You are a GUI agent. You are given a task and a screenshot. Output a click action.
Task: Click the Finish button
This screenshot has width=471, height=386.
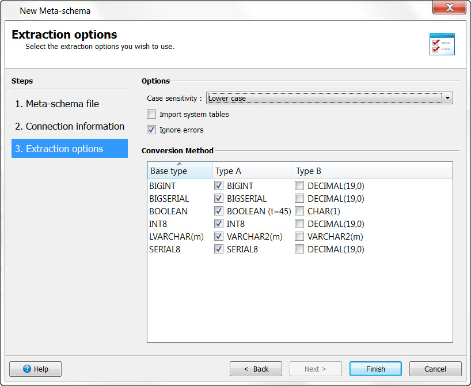375,369
